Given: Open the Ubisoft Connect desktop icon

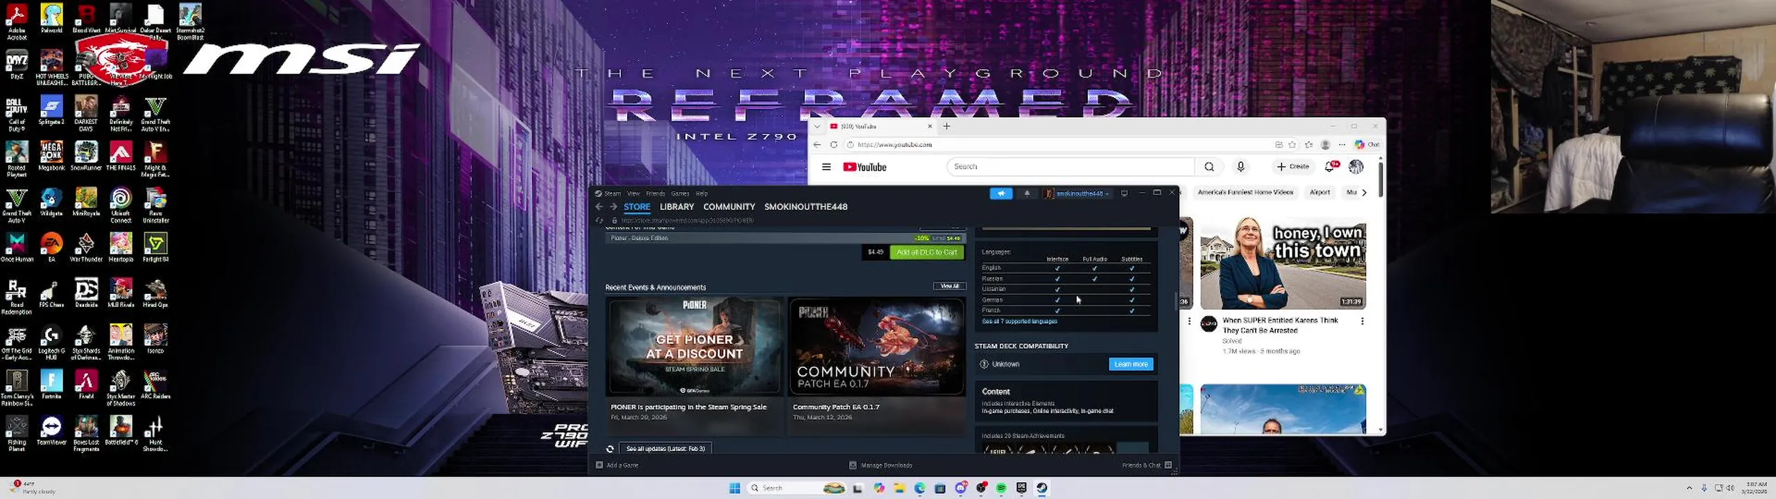Looking at the screenshot, I should (121, 205).
